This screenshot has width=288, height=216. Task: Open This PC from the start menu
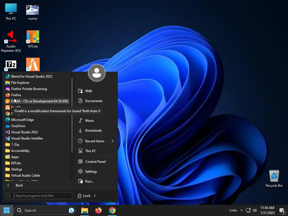pyautogui.click(x=96, y=151)
